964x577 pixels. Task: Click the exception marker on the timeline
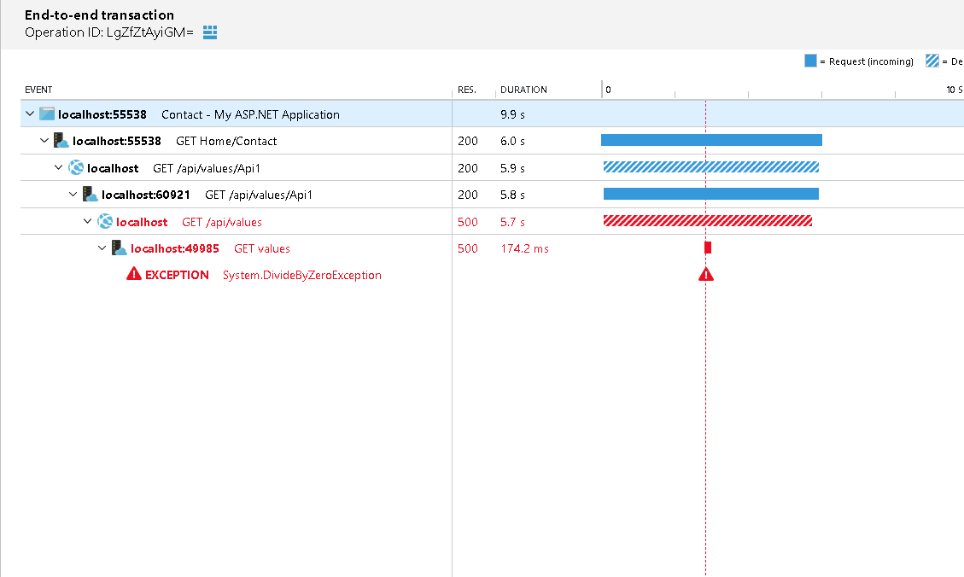pos(705,274)
